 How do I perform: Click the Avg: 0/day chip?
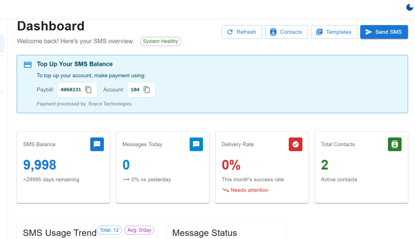pos(139,230)
